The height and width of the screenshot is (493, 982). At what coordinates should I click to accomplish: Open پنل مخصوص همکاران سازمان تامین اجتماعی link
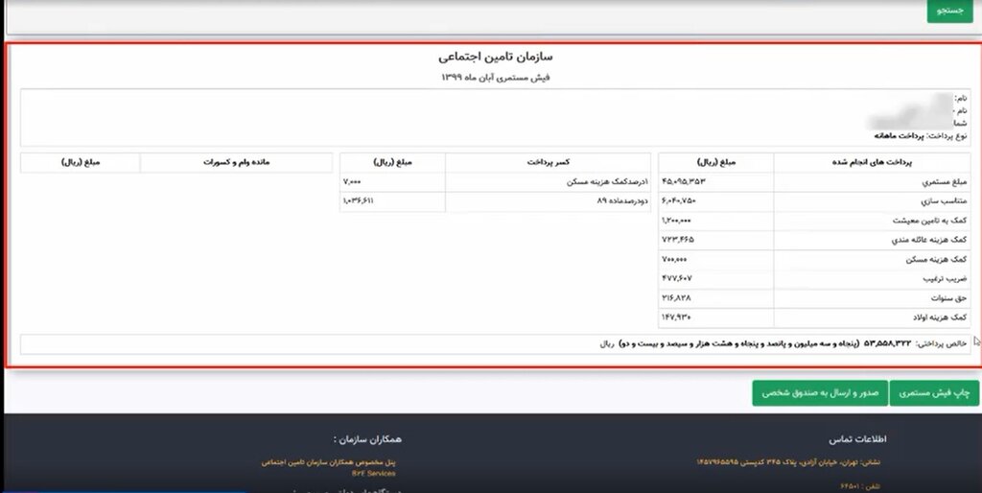point(329,462)
